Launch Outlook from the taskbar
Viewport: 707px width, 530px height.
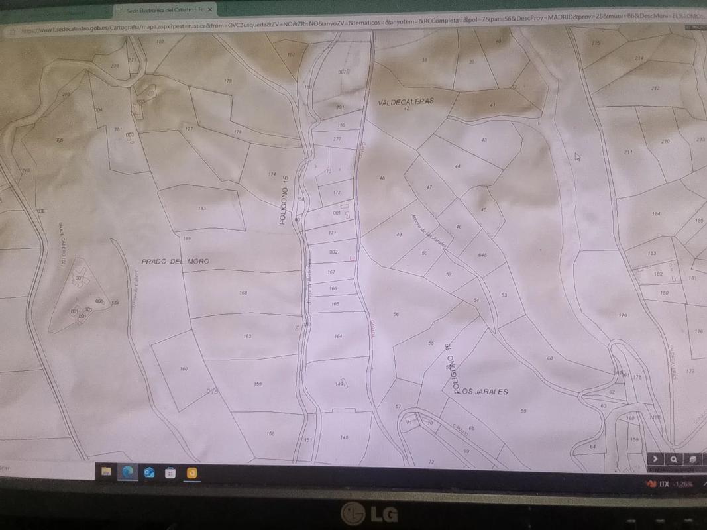click(x=149, y=472)
